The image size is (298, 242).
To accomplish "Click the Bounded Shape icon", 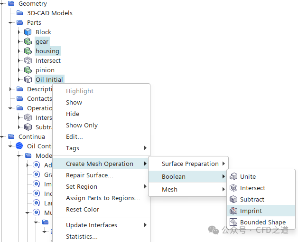I will [x=233, y=222].
